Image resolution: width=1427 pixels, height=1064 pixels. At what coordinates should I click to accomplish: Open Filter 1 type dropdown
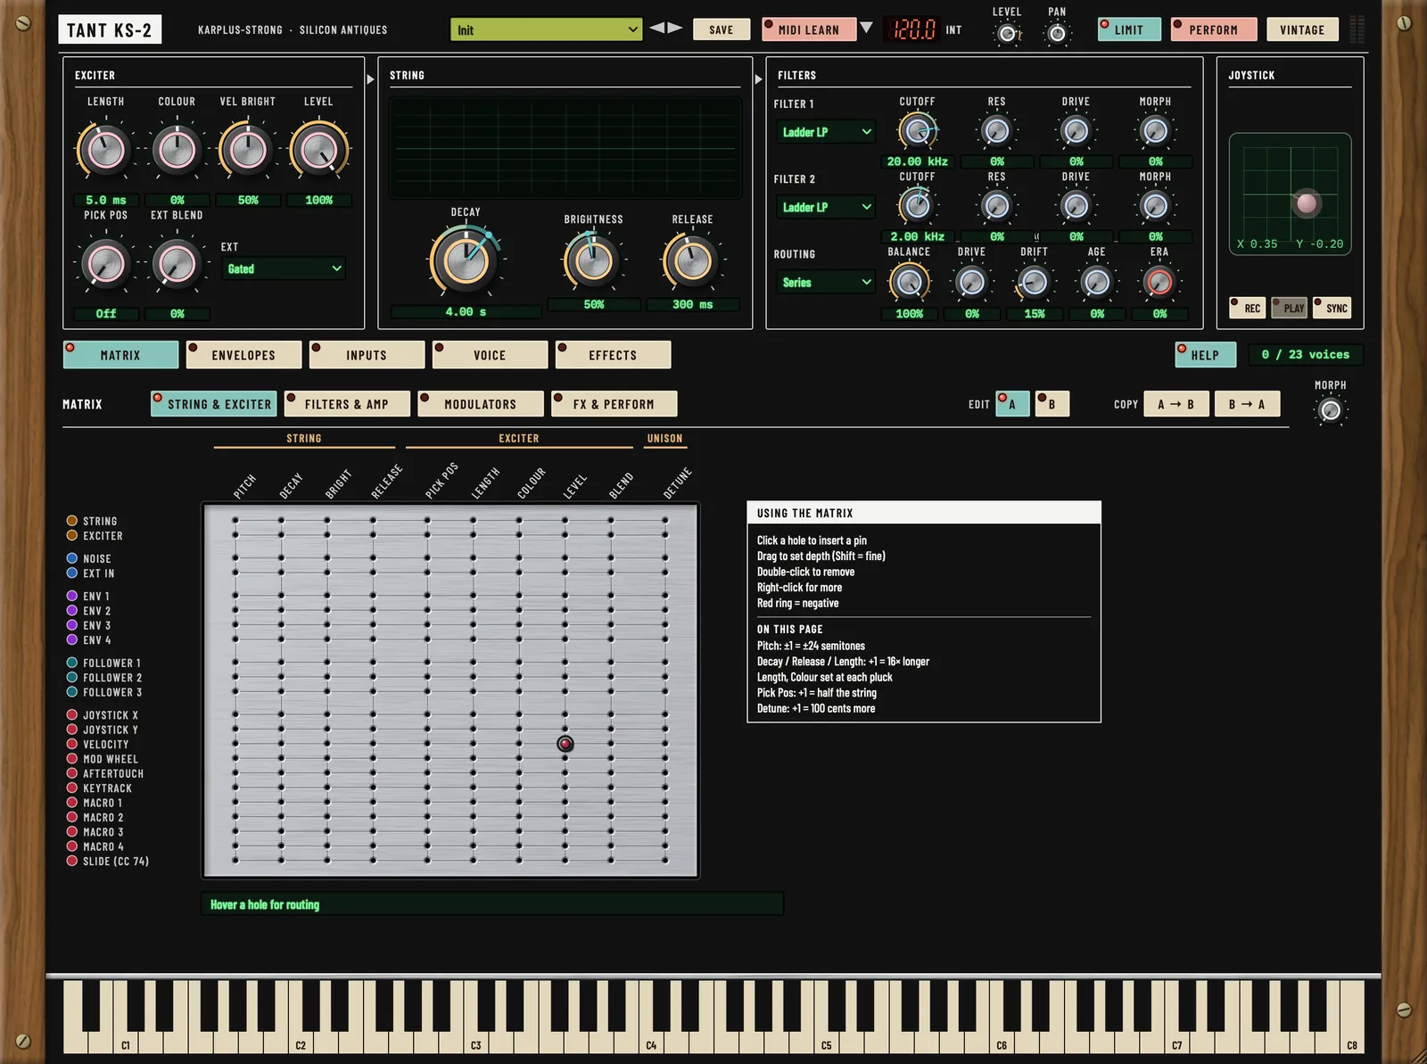(x=826, y=132)
